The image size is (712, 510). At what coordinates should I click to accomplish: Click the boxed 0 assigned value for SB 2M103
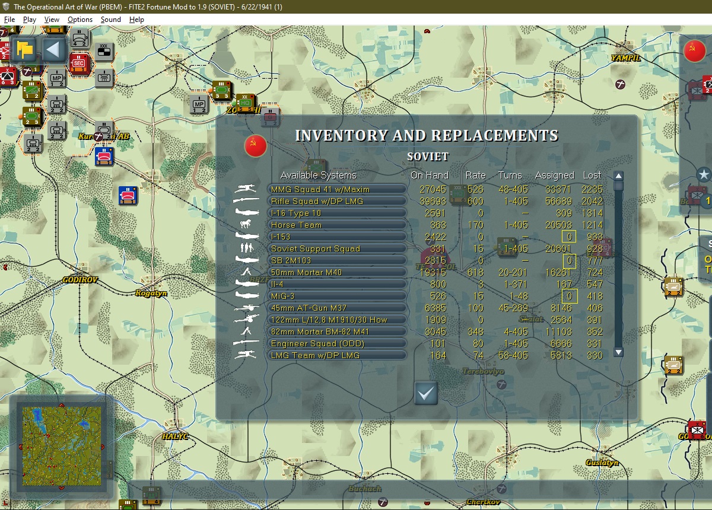pos(569,260)
